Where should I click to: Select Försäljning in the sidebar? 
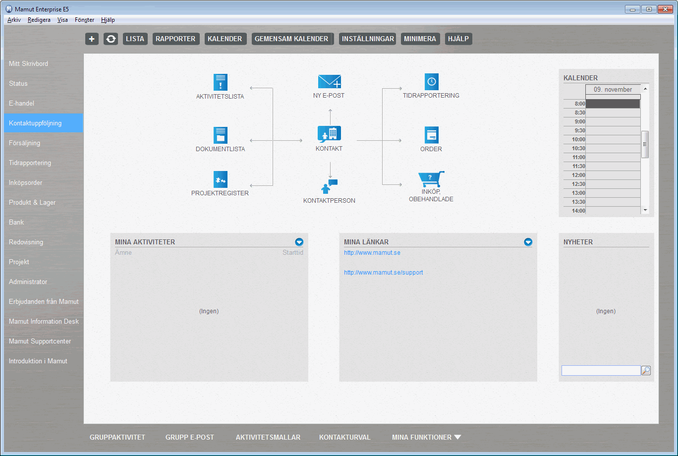pos(44,143)
